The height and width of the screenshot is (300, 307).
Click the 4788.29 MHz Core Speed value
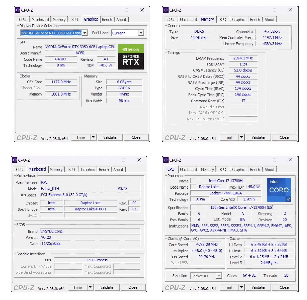click(207, 245)
